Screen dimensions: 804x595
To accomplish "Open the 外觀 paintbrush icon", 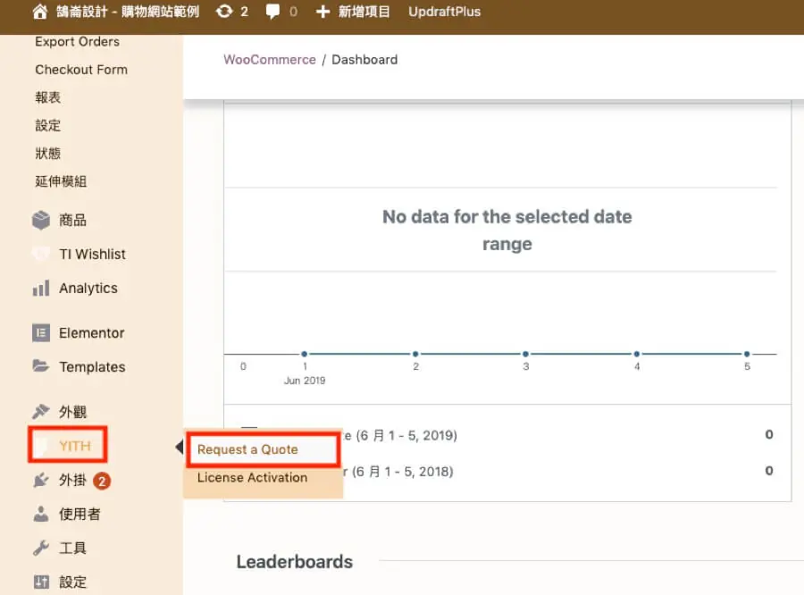I will coord(41,411).
